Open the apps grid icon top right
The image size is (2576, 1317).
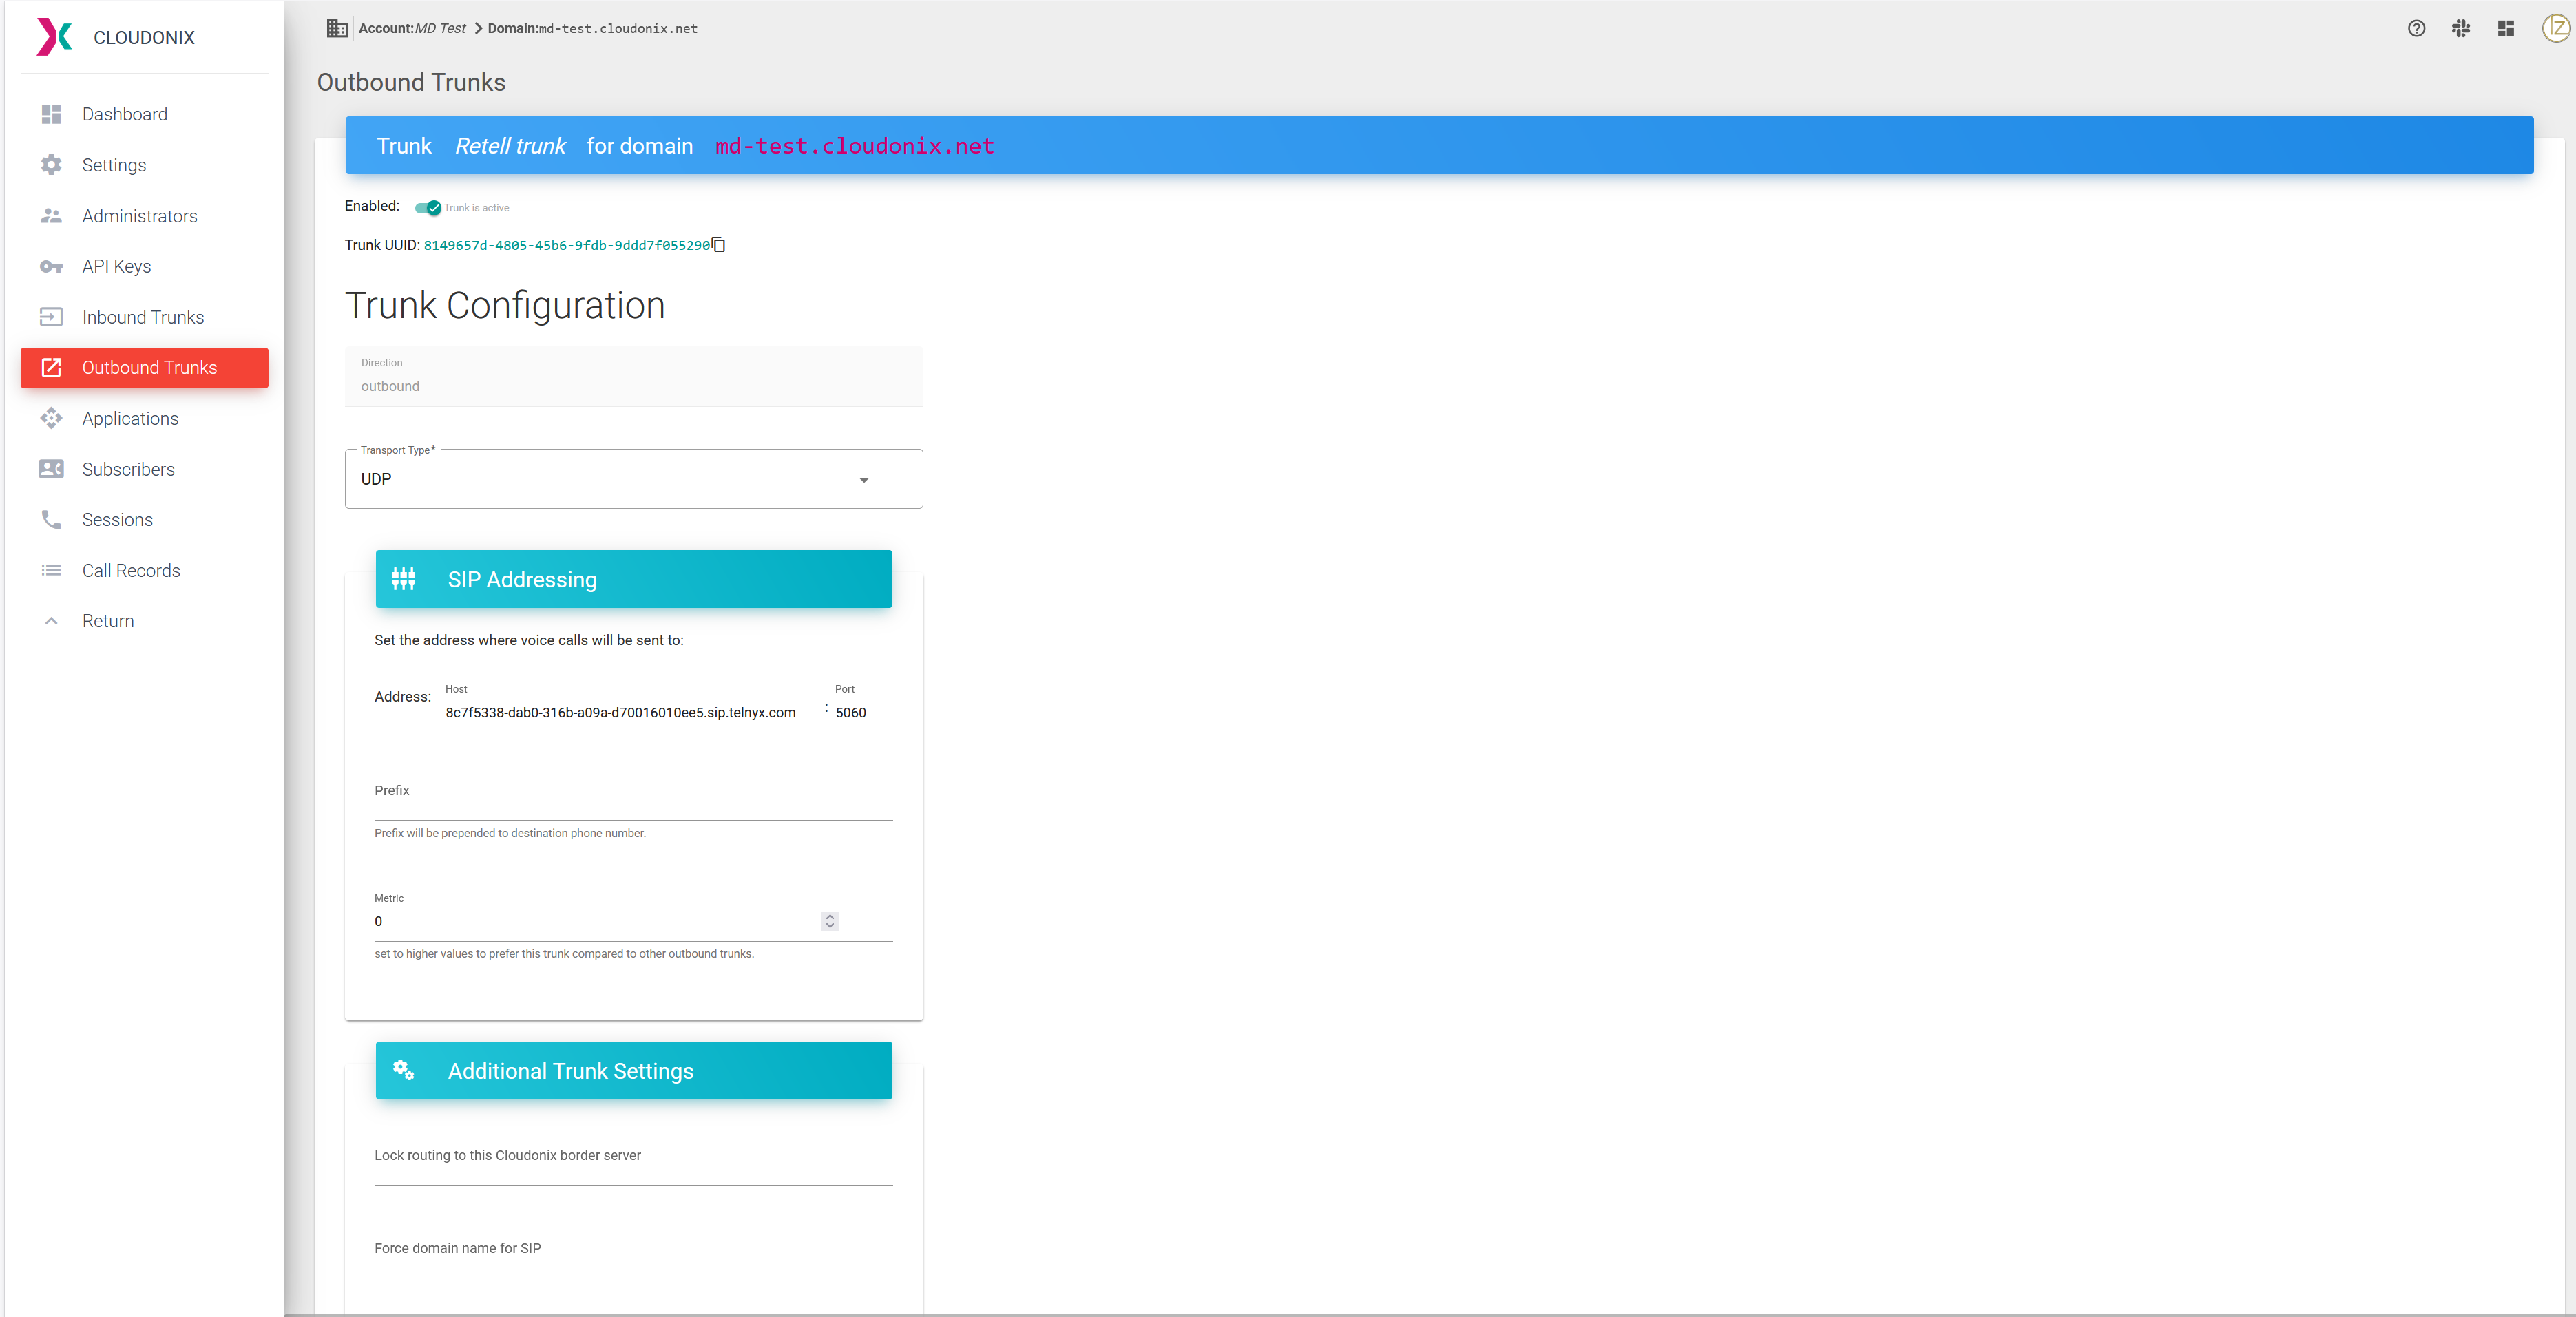[x=2505, y=29]
